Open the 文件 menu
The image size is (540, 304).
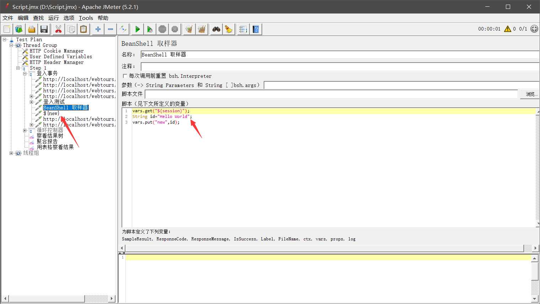click(x=8, y=18)
